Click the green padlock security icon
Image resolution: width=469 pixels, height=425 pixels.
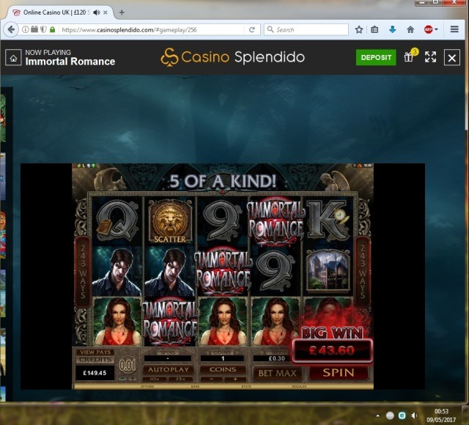coord(52,29)
